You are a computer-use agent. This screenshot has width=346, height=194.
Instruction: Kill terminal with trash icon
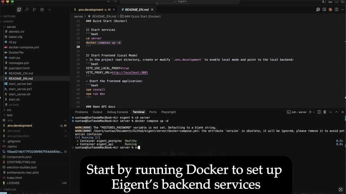(325, 112)
